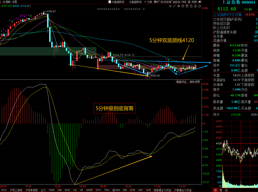The image size is (258, 192).
Task: Click the collapse-panel arrow icon after 预测
Action: coord(199,2)
